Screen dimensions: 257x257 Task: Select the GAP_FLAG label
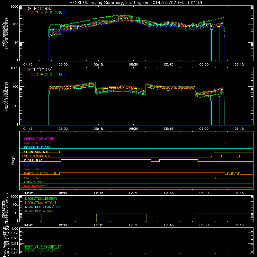31,143
